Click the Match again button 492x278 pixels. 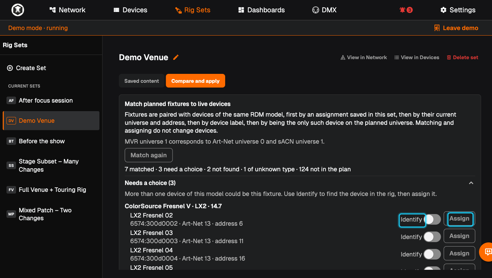pos(149,155)
